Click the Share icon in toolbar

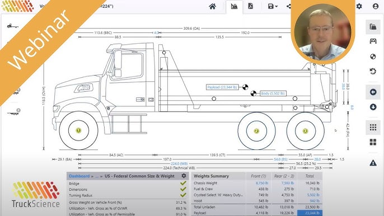289,6
